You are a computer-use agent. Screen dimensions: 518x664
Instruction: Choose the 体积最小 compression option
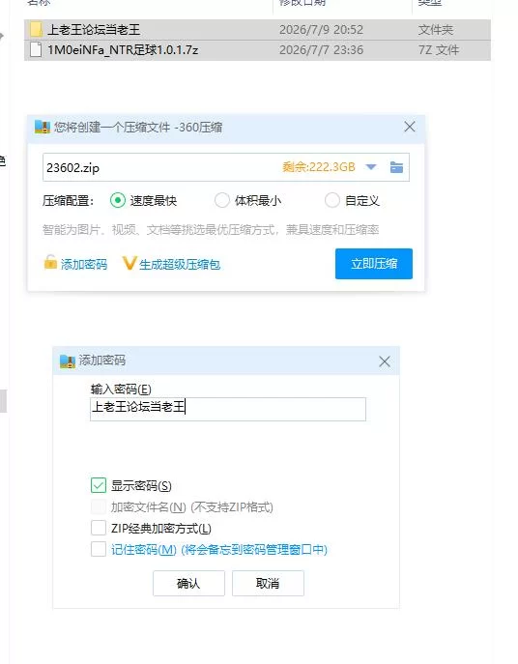coord(222,200)
